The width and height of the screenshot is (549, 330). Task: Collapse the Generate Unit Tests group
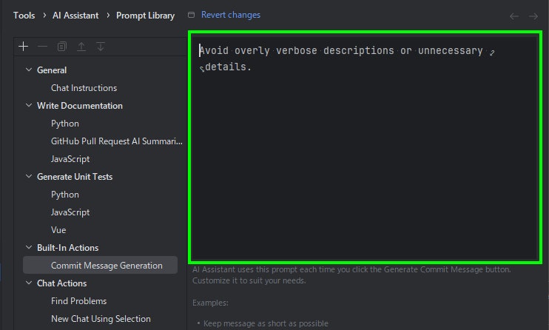pos(29,176)
